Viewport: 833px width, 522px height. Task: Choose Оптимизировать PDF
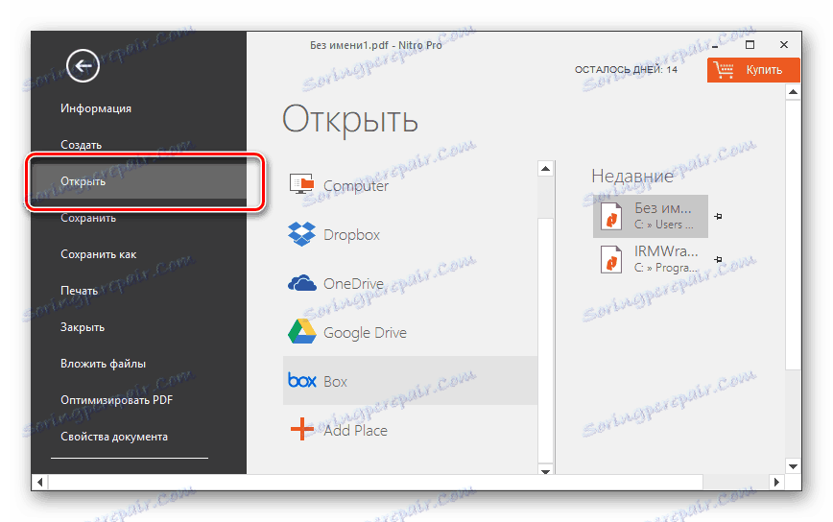pos(117,400)
